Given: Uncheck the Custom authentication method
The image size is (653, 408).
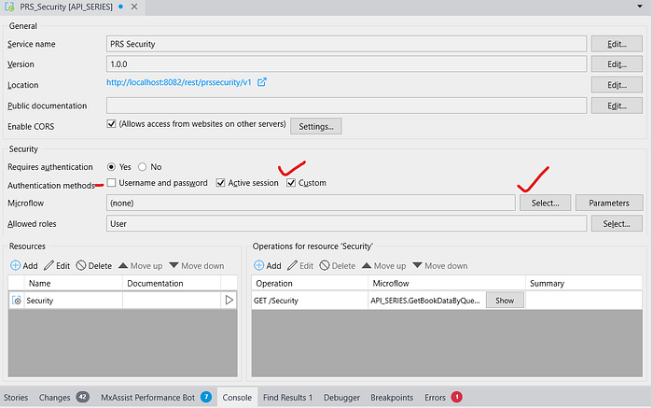Looking at the screenshot, I should coord(291,183).
